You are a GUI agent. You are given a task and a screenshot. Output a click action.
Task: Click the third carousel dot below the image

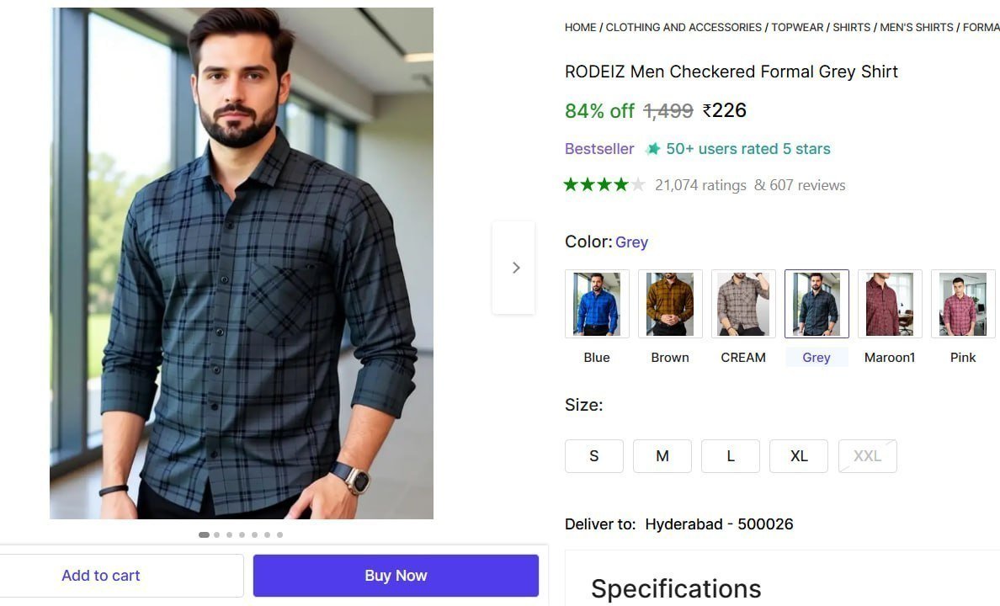click(x=229, y=534)
